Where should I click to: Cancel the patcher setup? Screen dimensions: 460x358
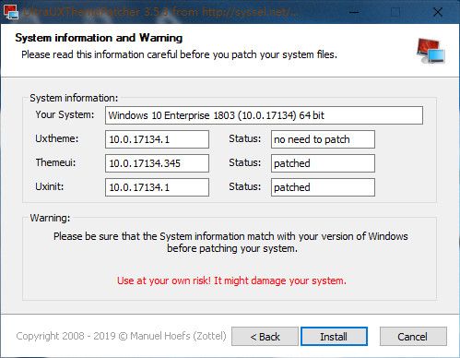(413, 336)
